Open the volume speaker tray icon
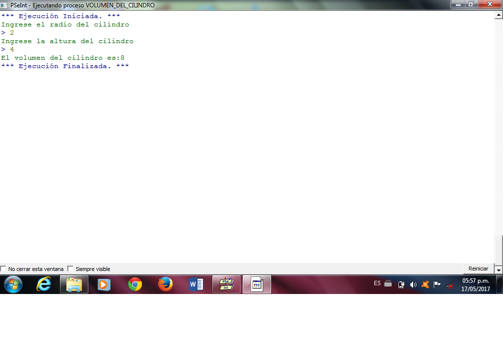This screenshot has width=503, height=343. pos(413,284)
